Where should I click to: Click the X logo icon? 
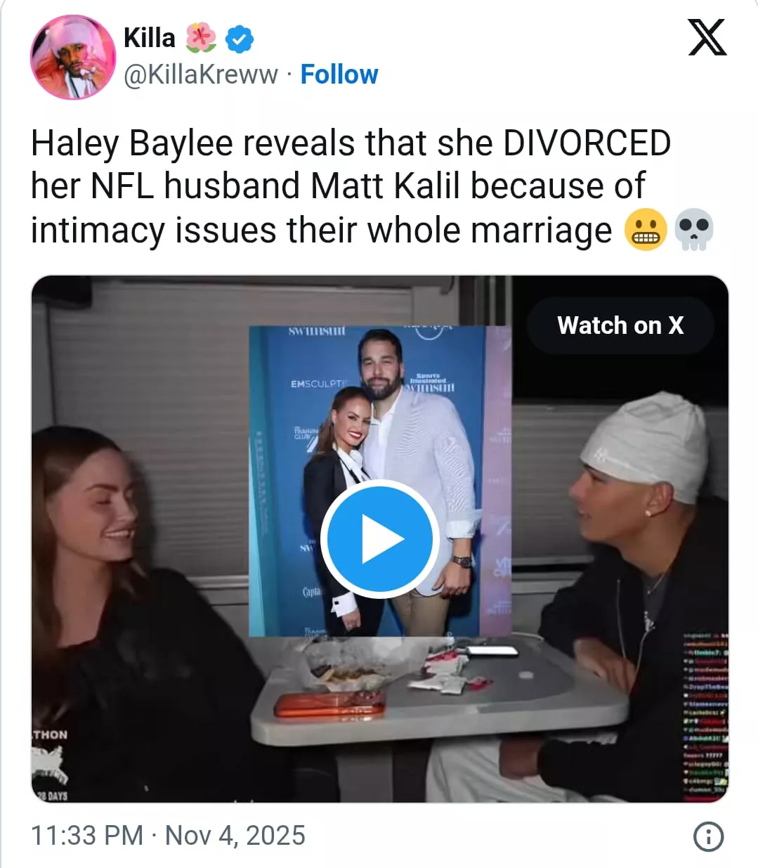pyautogui.click(x=707, y=37)
